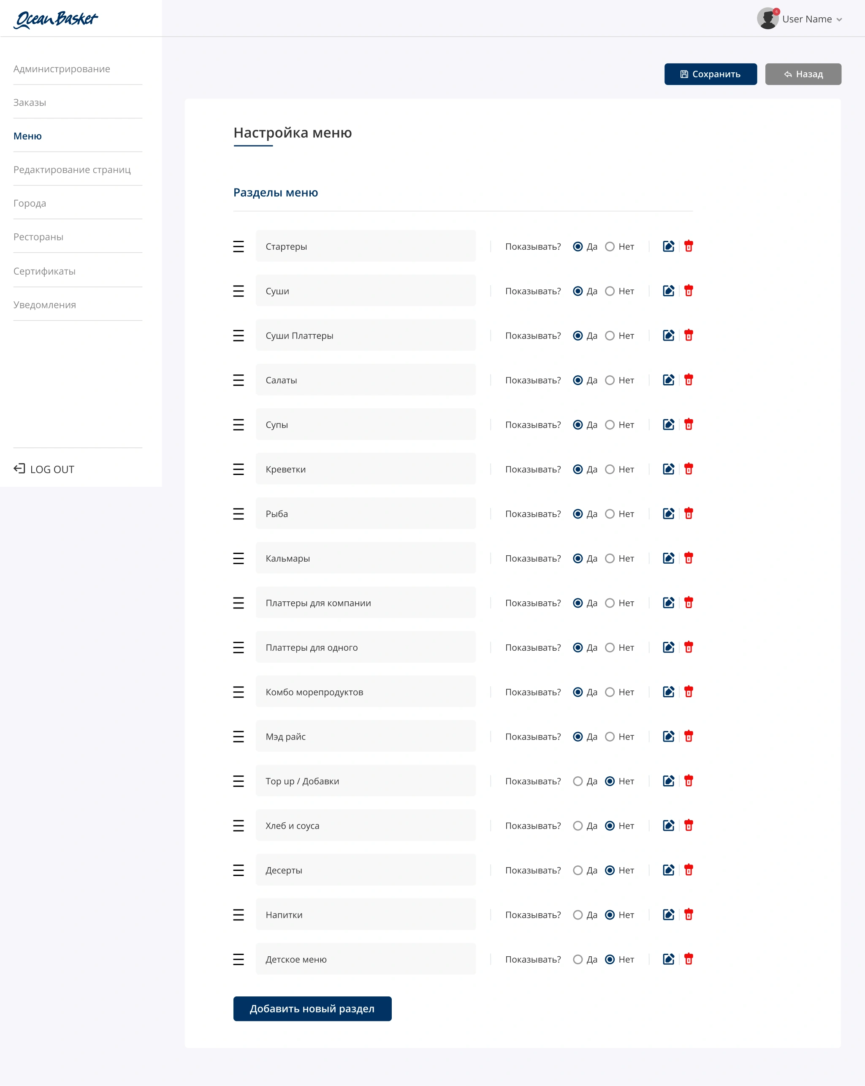Choose Нет for Кальмары section

pyautogui.click(x=609, y=558)
